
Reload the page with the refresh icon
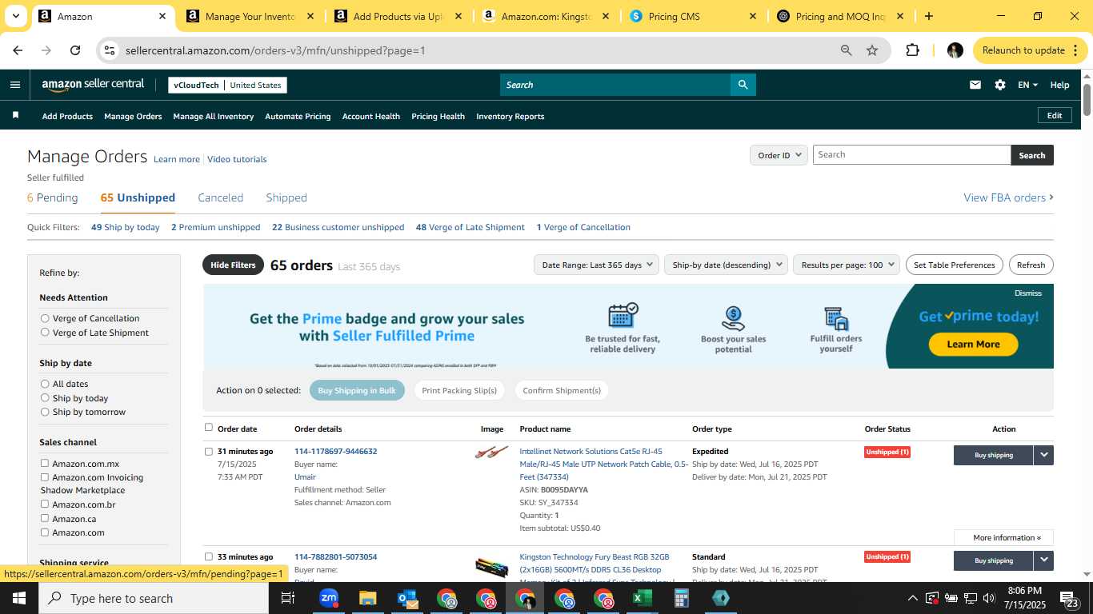pyautogui.click(x=75, y=50)
